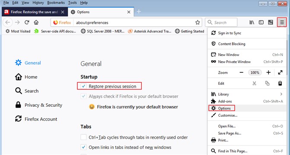Open Add-ons from the menu
Image resolution: width=290 pixels, height=155 pixels.
pos(247,101)
